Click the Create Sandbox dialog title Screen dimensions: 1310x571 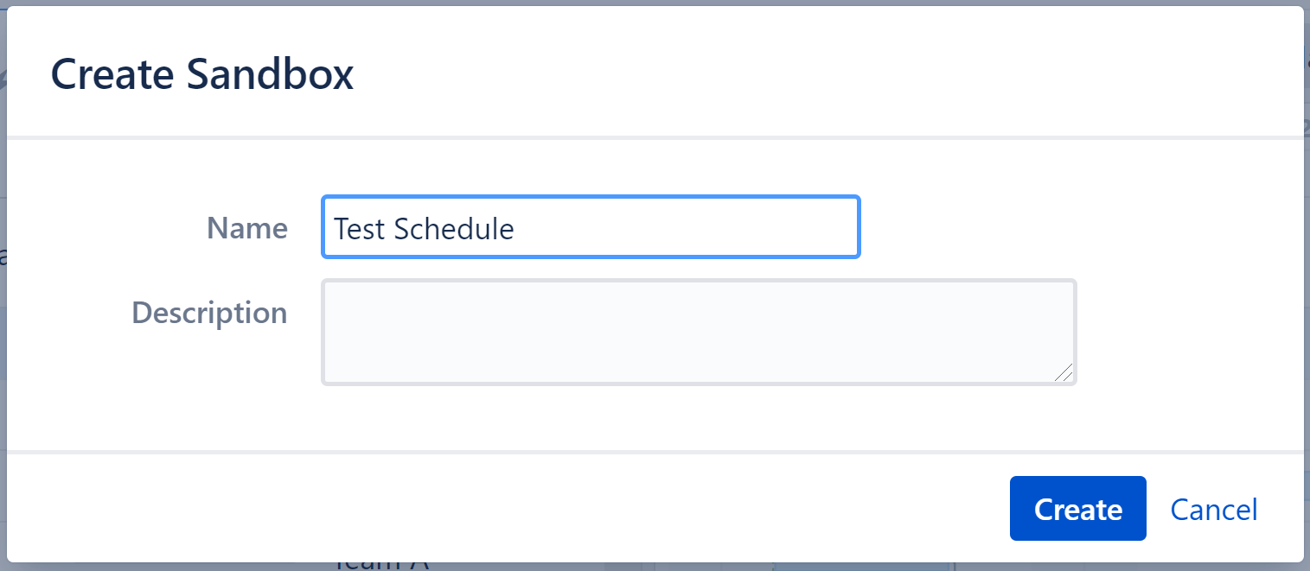pos(202,73)
